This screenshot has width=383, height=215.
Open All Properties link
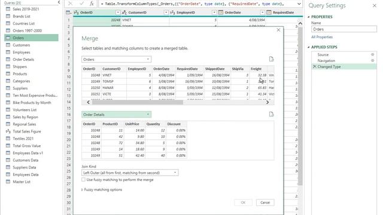322,37
